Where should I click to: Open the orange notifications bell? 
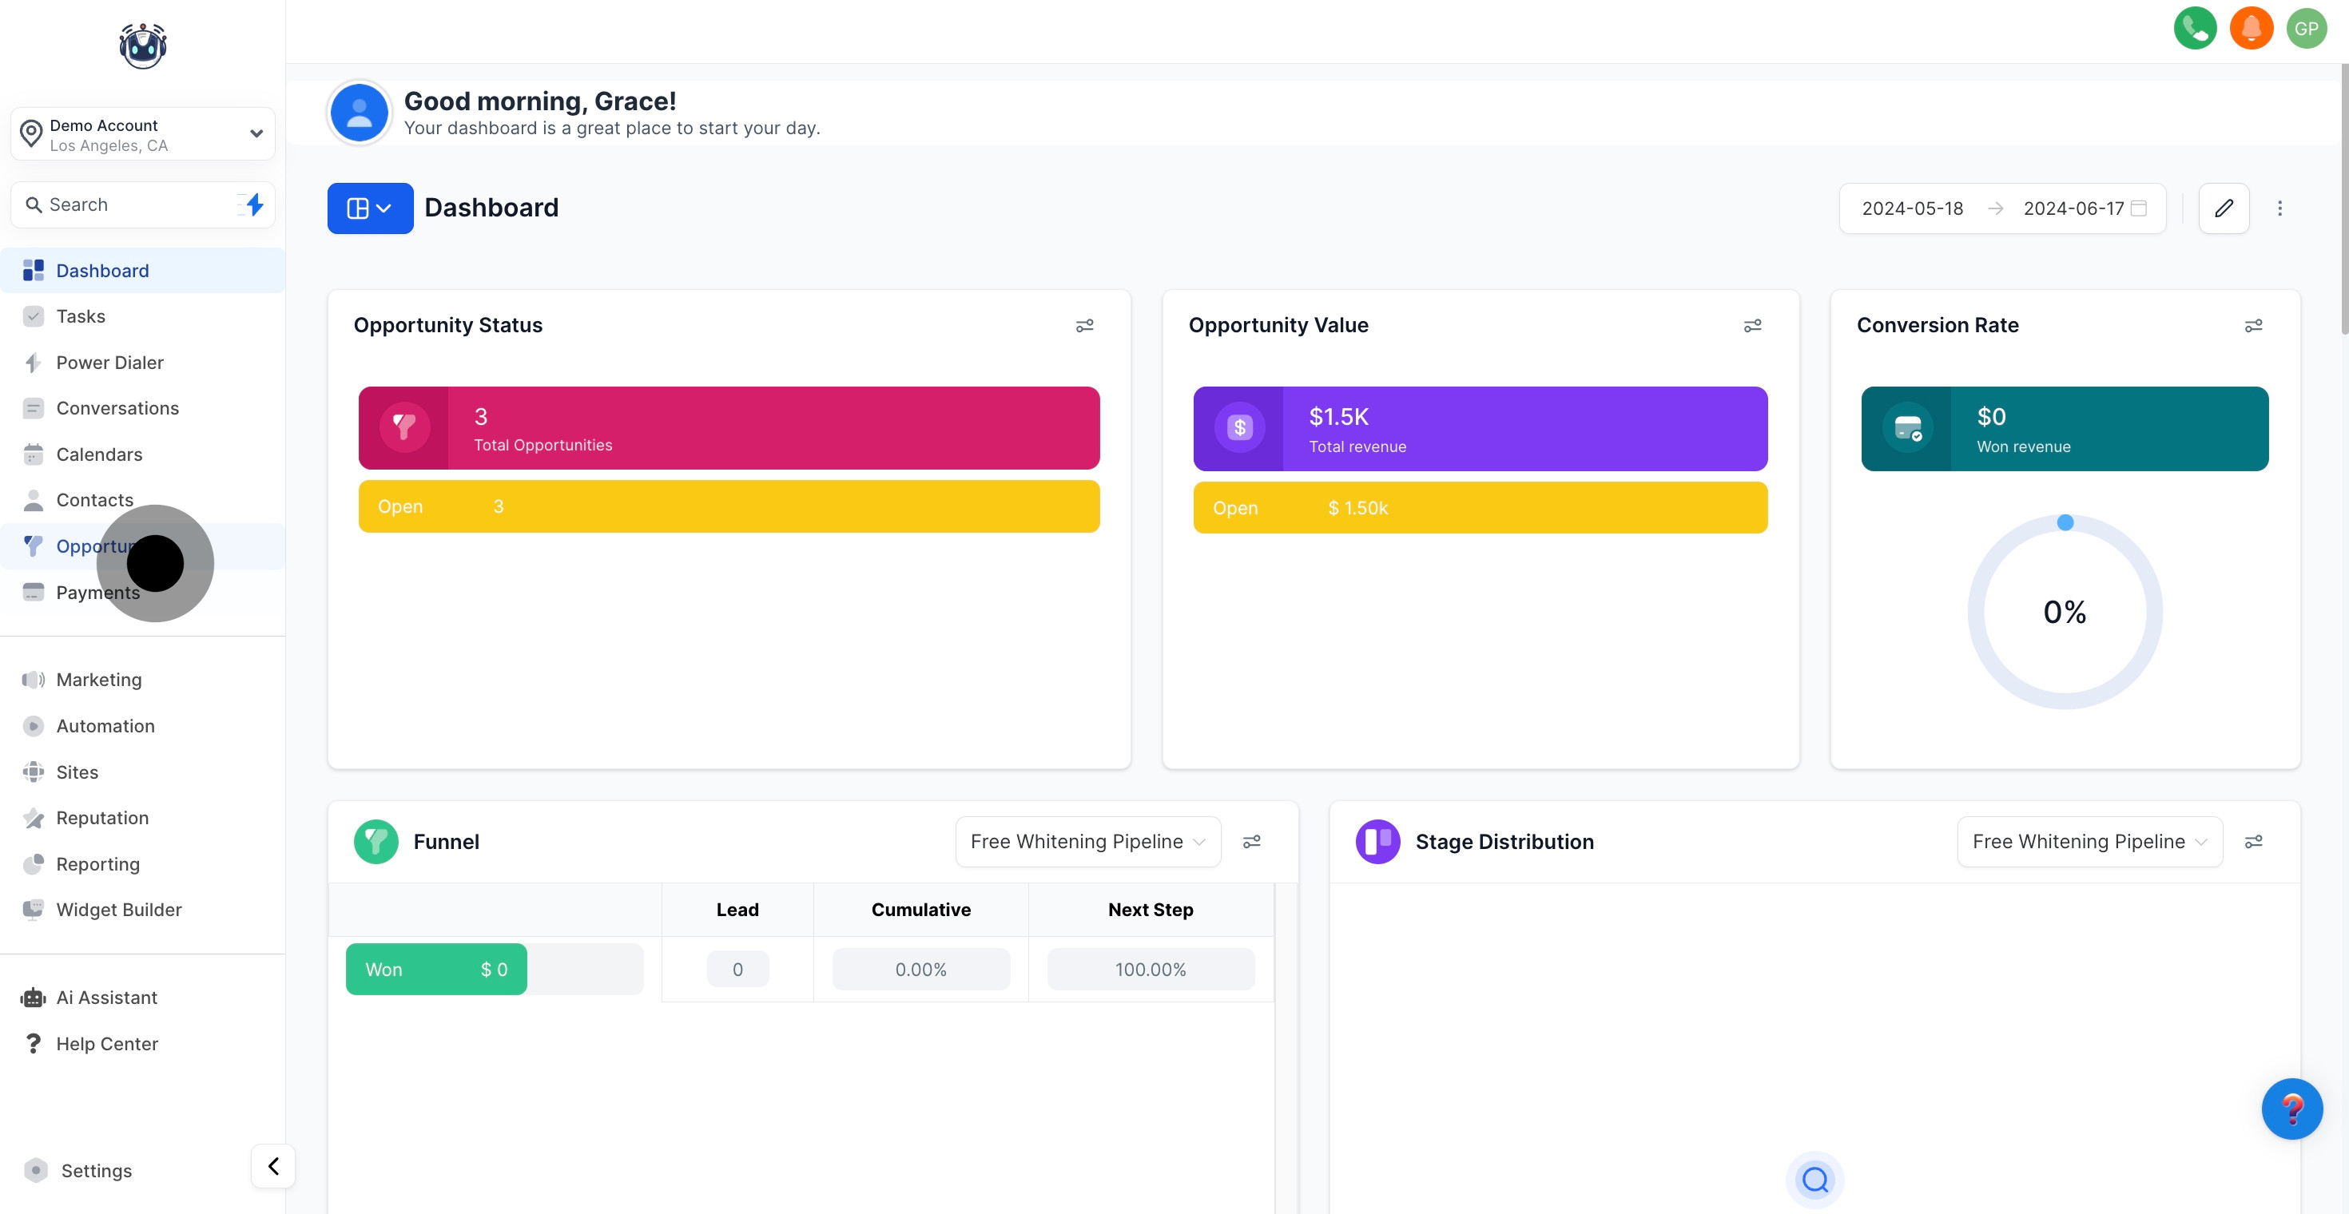point(2251,28)
